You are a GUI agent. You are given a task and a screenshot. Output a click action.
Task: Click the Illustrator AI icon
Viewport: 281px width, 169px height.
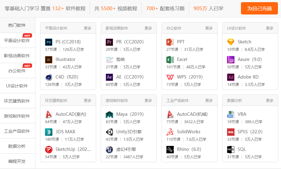tap(49, 60)
